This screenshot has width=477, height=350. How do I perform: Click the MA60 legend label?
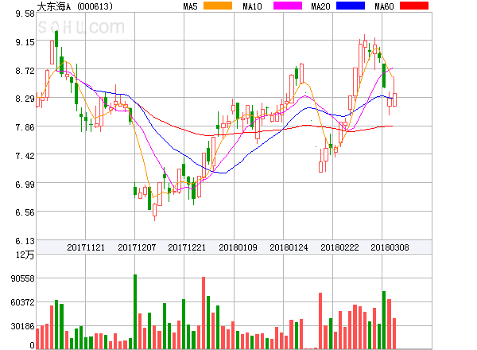pyautogui.click(x=384, y=6)
